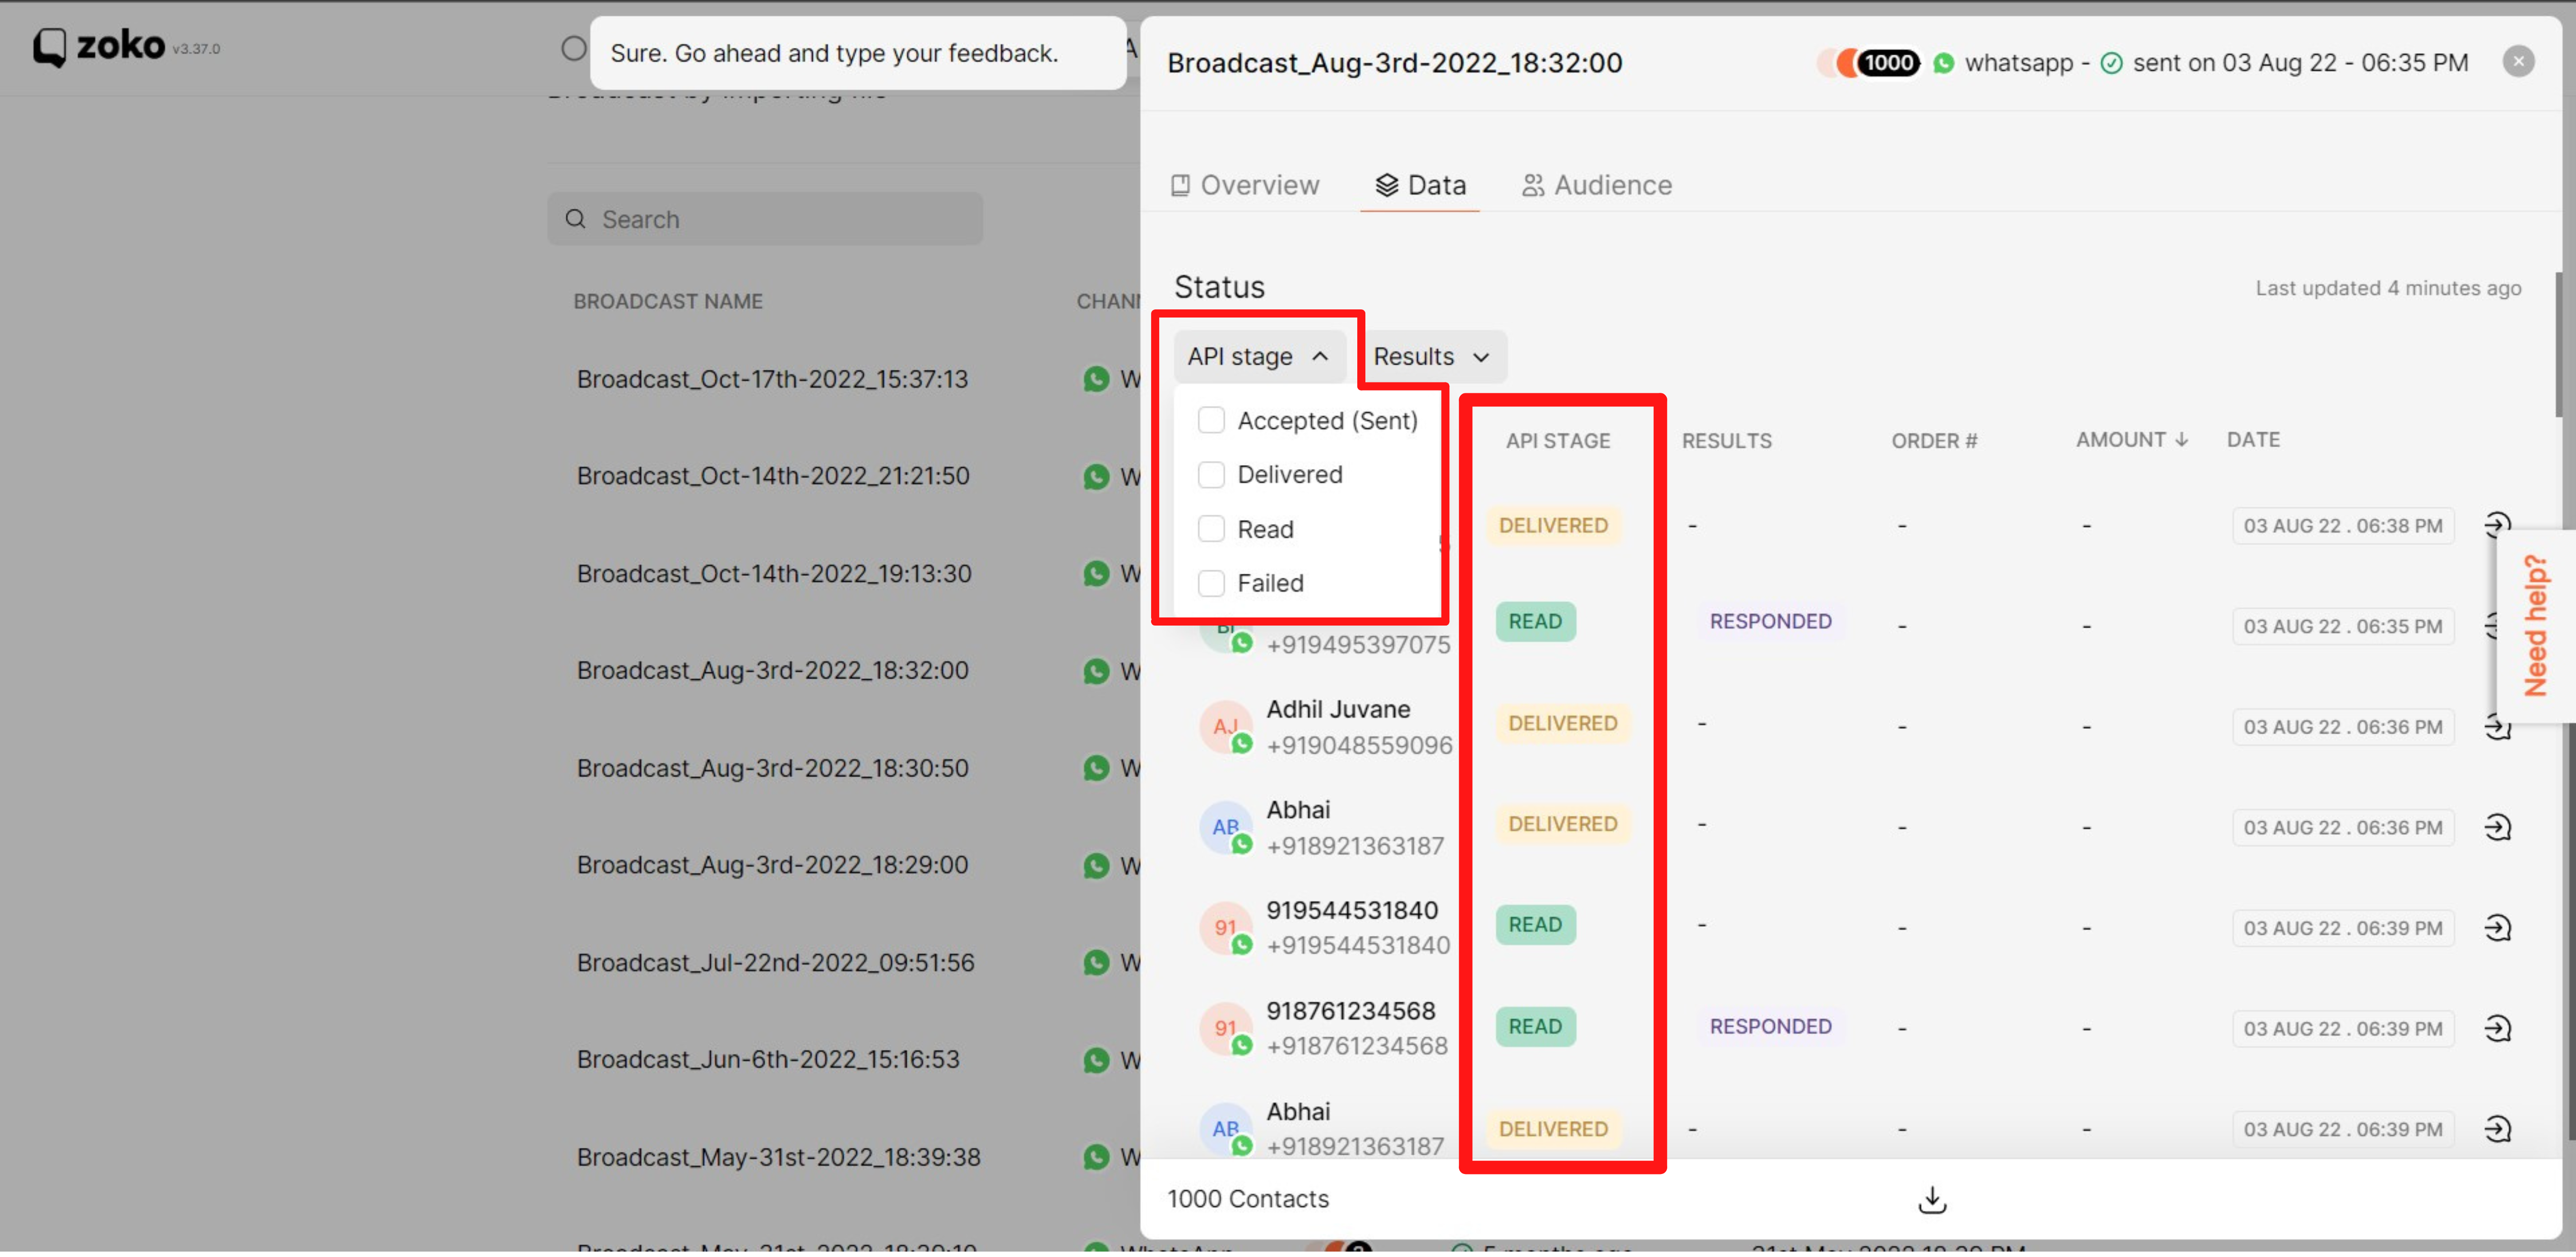Open the Audience tab

1596,185
